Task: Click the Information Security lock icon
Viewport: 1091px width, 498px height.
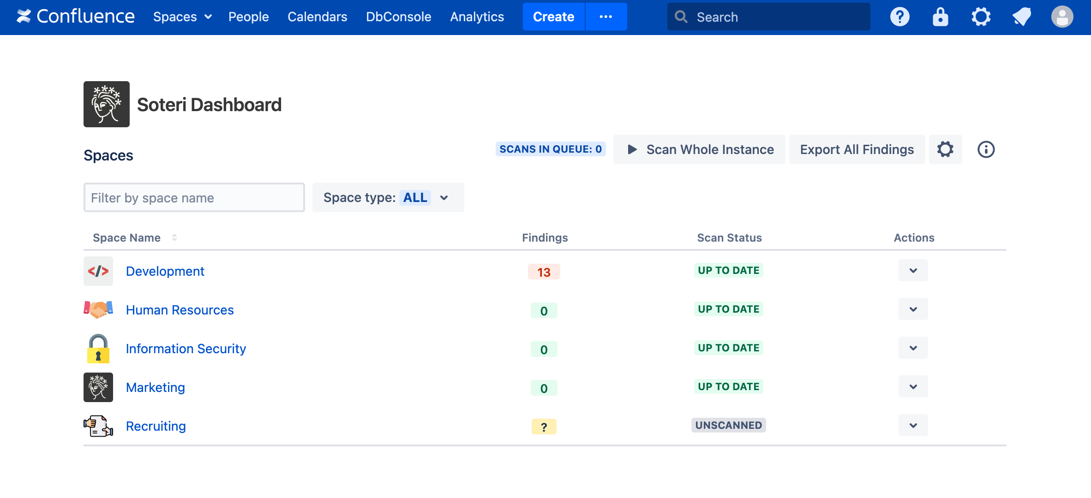Action: (x=98, y=349)
